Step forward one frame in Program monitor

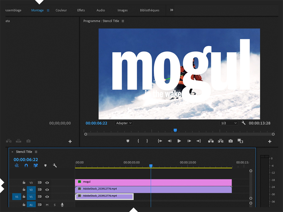click(x=189, y=141)
